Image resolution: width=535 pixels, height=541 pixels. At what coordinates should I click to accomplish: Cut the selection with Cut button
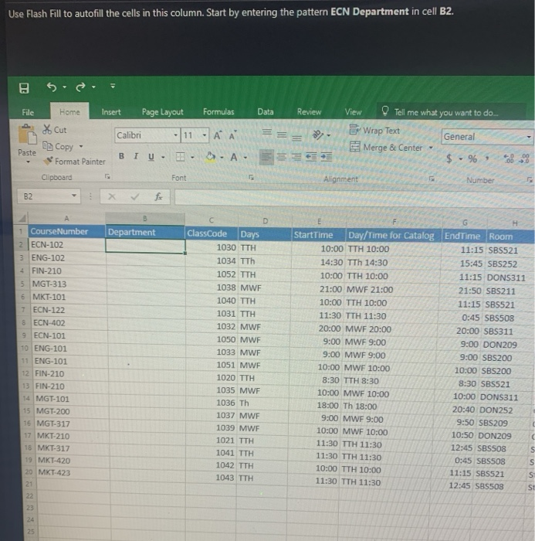55,130
